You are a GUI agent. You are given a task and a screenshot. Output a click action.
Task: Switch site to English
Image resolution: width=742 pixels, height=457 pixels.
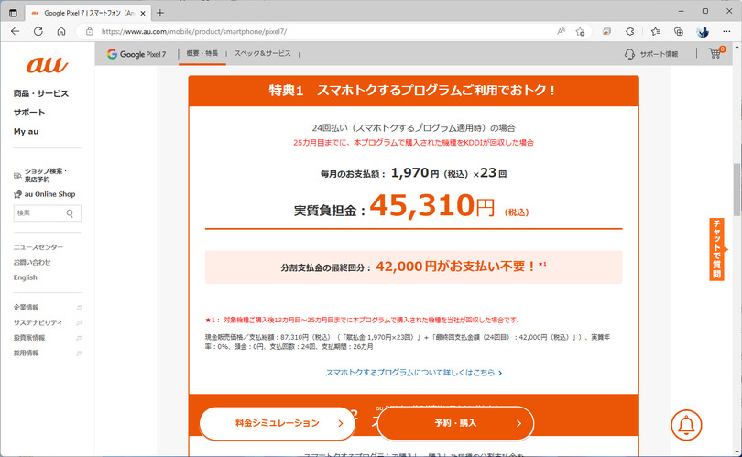pos(25,277)
